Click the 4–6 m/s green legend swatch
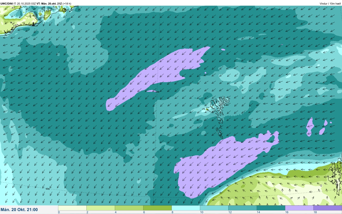This screenshot has height=214, width=342. coord(129,208)
